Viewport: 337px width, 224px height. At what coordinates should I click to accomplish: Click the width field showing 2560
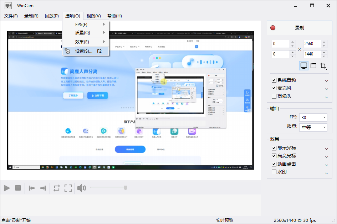click(312, 44)
